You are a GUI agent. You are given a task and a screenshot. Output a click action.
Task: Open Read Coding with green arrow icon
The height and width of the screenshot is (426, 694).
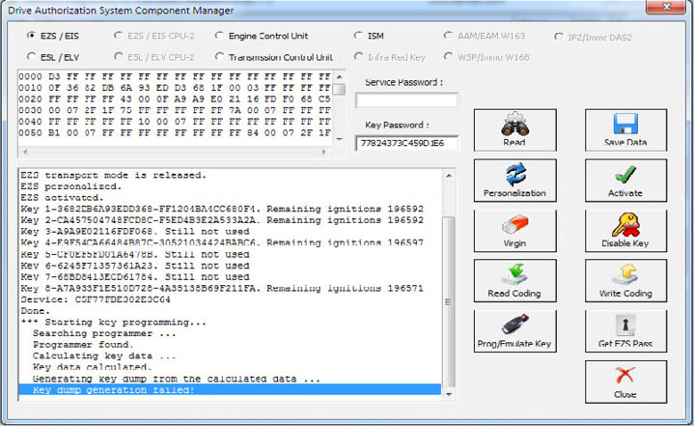[x=514, y=280]
